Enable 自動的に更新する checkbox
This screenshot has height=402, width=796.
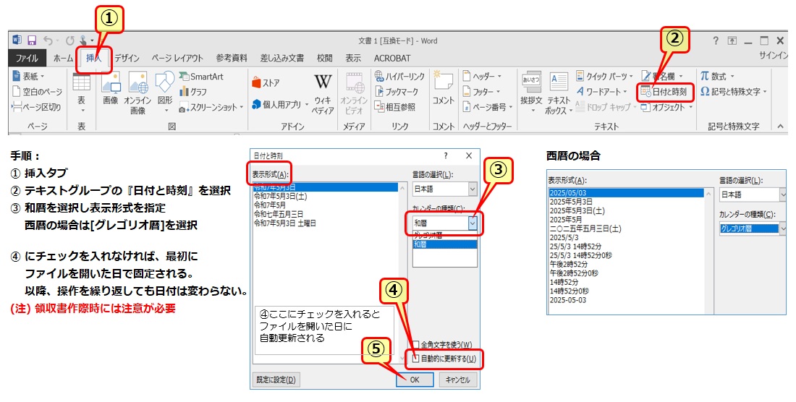click(416, 359)
